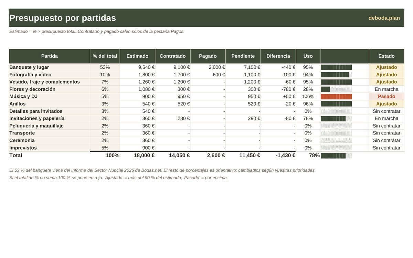Select the -1,430 € total difference cell
This screenshot has height=258, width=413.
278,155
